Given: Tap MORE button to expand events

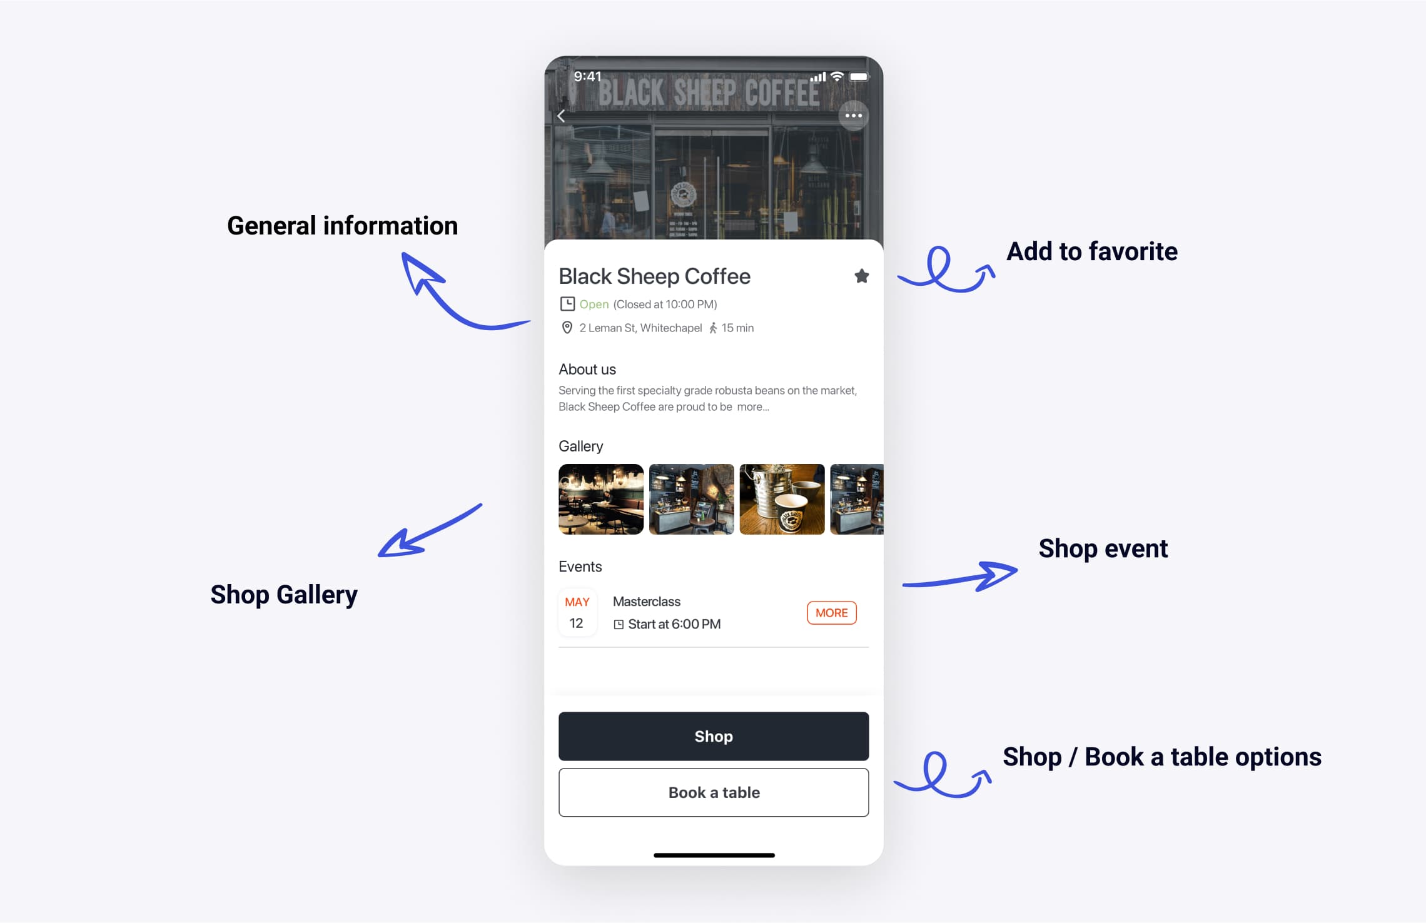Looking at the screenshot, I should pos(831,612).
